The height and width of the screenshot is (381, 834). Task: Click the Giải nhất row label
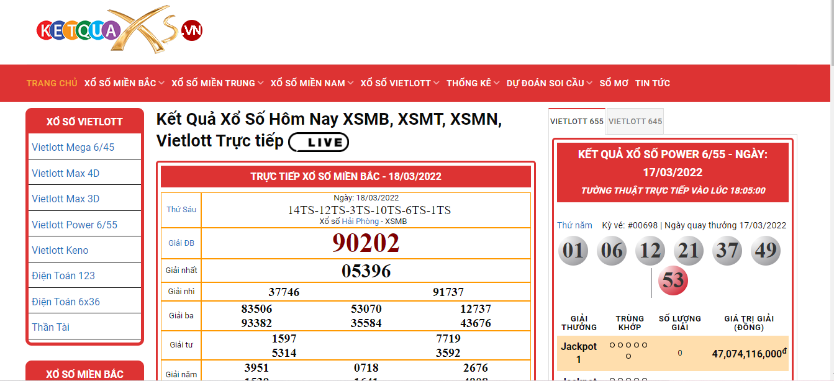click(181, 271)
